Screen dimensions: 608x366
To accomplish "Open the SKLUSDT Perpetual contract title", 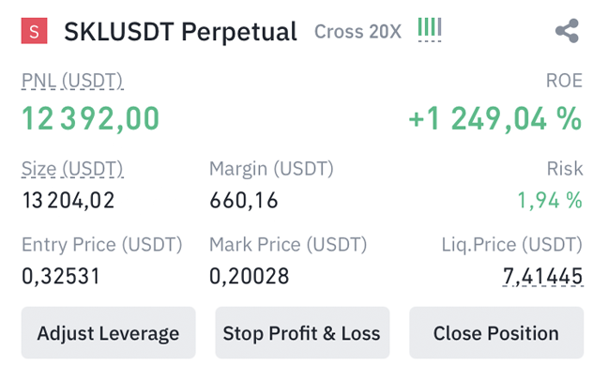I will pyautogui.click(x=180, y=31).
